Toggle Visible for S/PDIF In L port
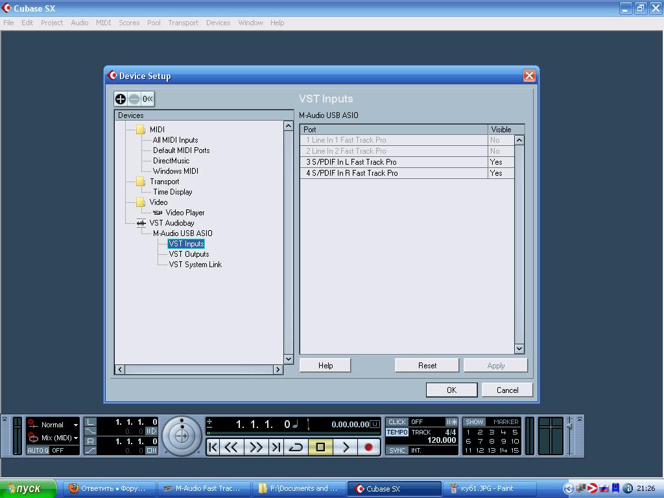This screenshot has width=664, height=498. [497, 162]
